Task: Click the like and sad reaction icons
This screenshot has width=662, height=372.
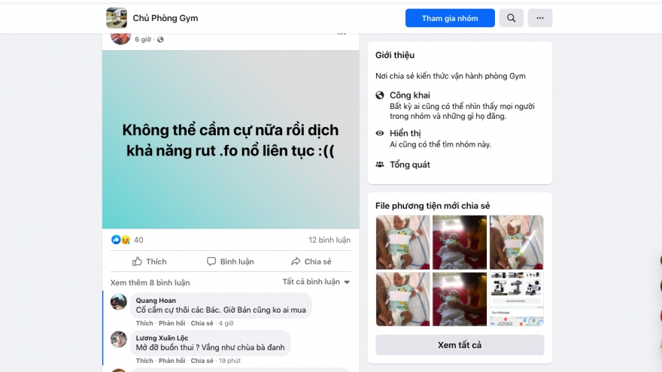Action: point(121,240)
